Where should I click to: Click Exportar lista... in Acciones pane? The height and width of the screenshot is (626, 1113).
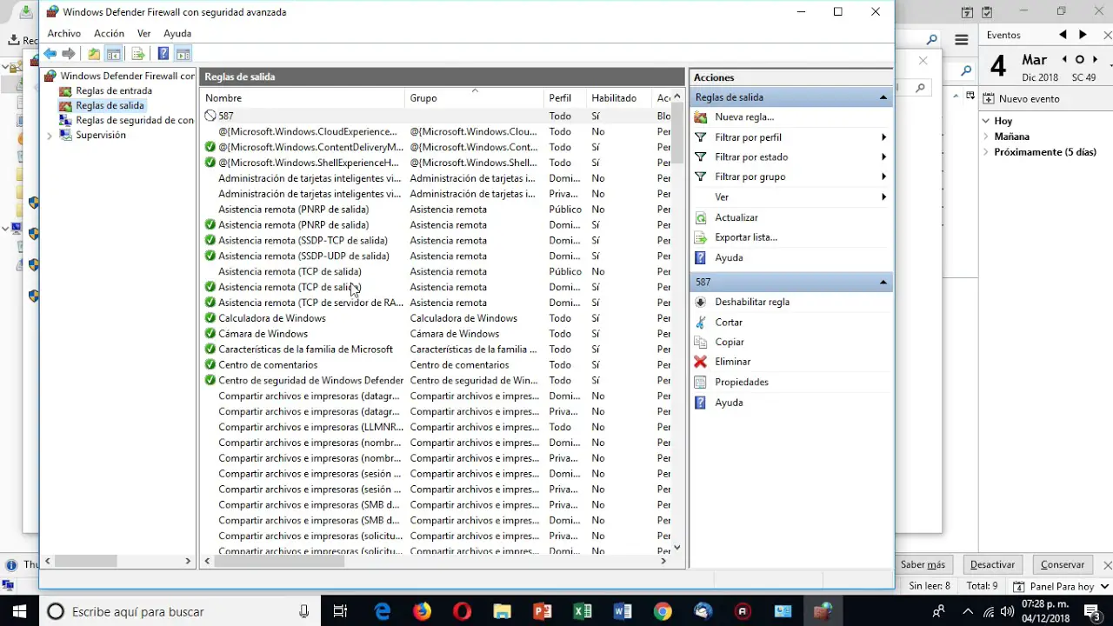[746, 237]
